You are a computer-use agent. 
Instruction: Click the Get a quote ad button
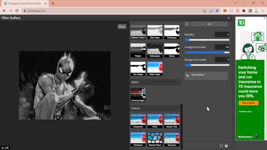coord(249,103)
